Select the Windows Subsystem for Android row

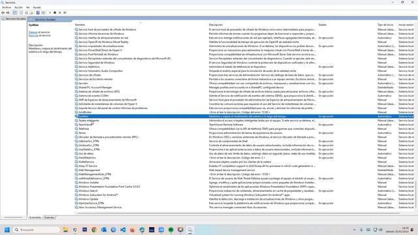click(244, 195)
